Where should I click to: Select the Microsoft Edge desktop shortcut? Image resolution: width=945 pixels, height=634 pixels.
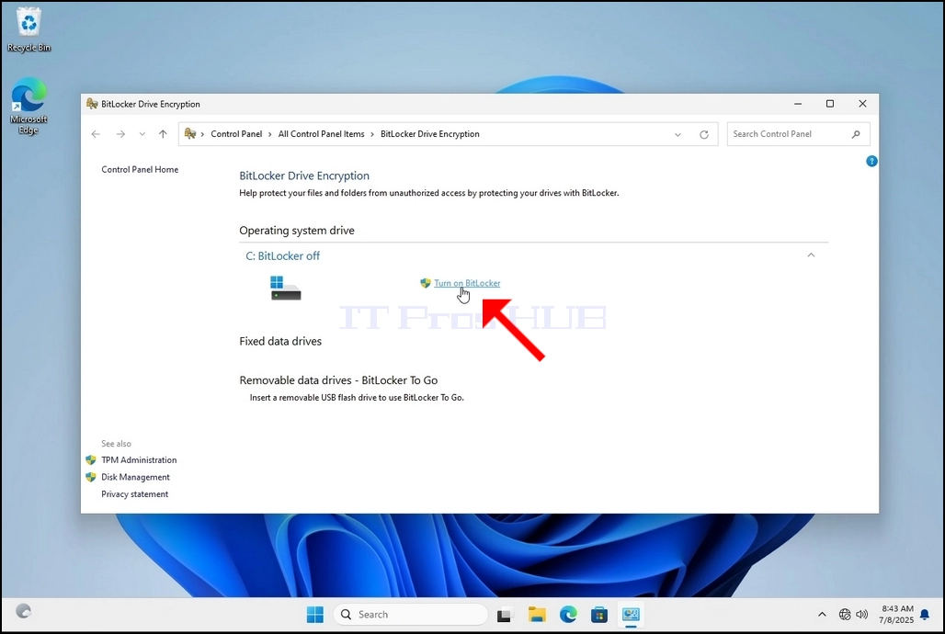pyautogui.click(x=28, y=106)
